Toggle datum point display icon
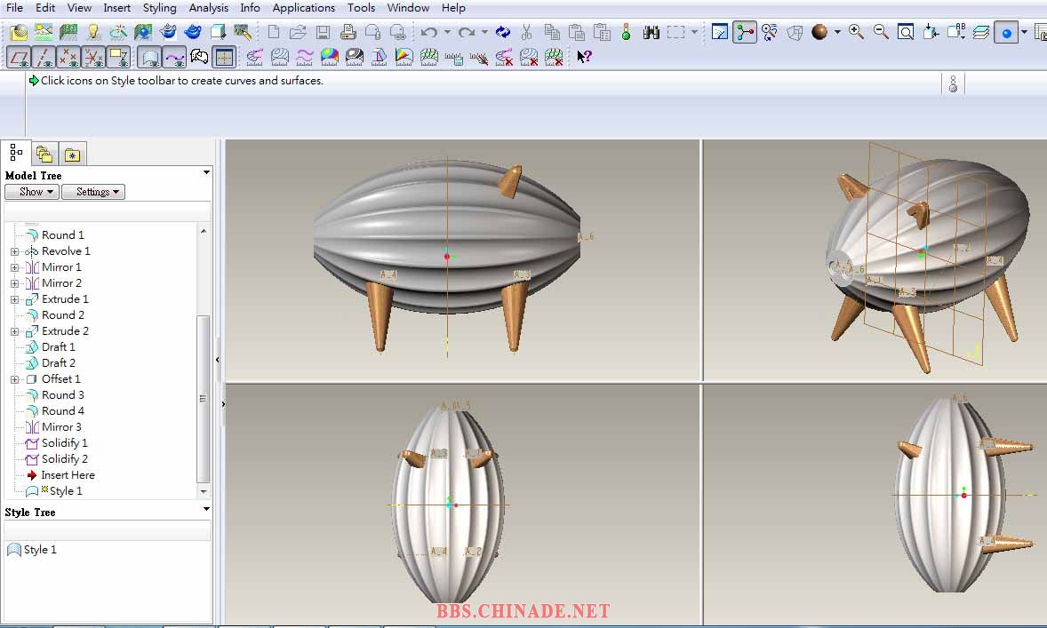 (x=68, y=58)
